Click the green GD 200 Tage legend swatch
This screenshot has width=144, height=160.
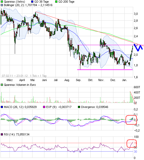(56, 2)
